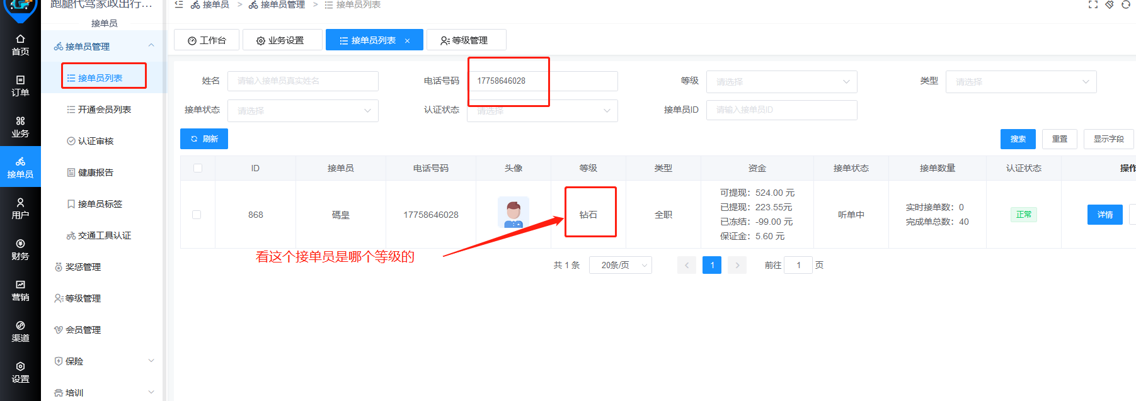Image resolution: width=1136 pixels, height=401 pixels.
Task: Open the 认证状态 filter dropdown
Action: [542, 111]
